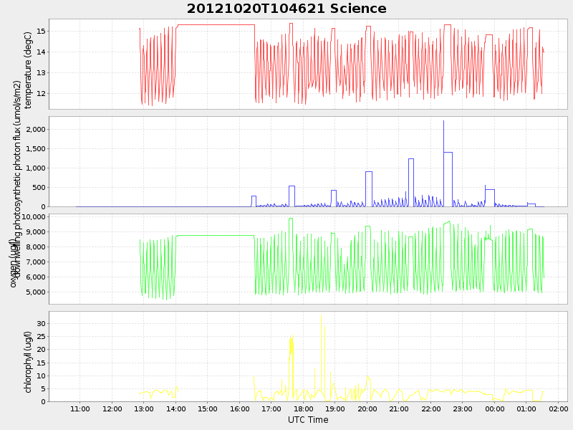This screenshot has width=573, height=430.
Task: Click the chlorophyll (ug/l) y-axis label
Action: coord(28,362)
